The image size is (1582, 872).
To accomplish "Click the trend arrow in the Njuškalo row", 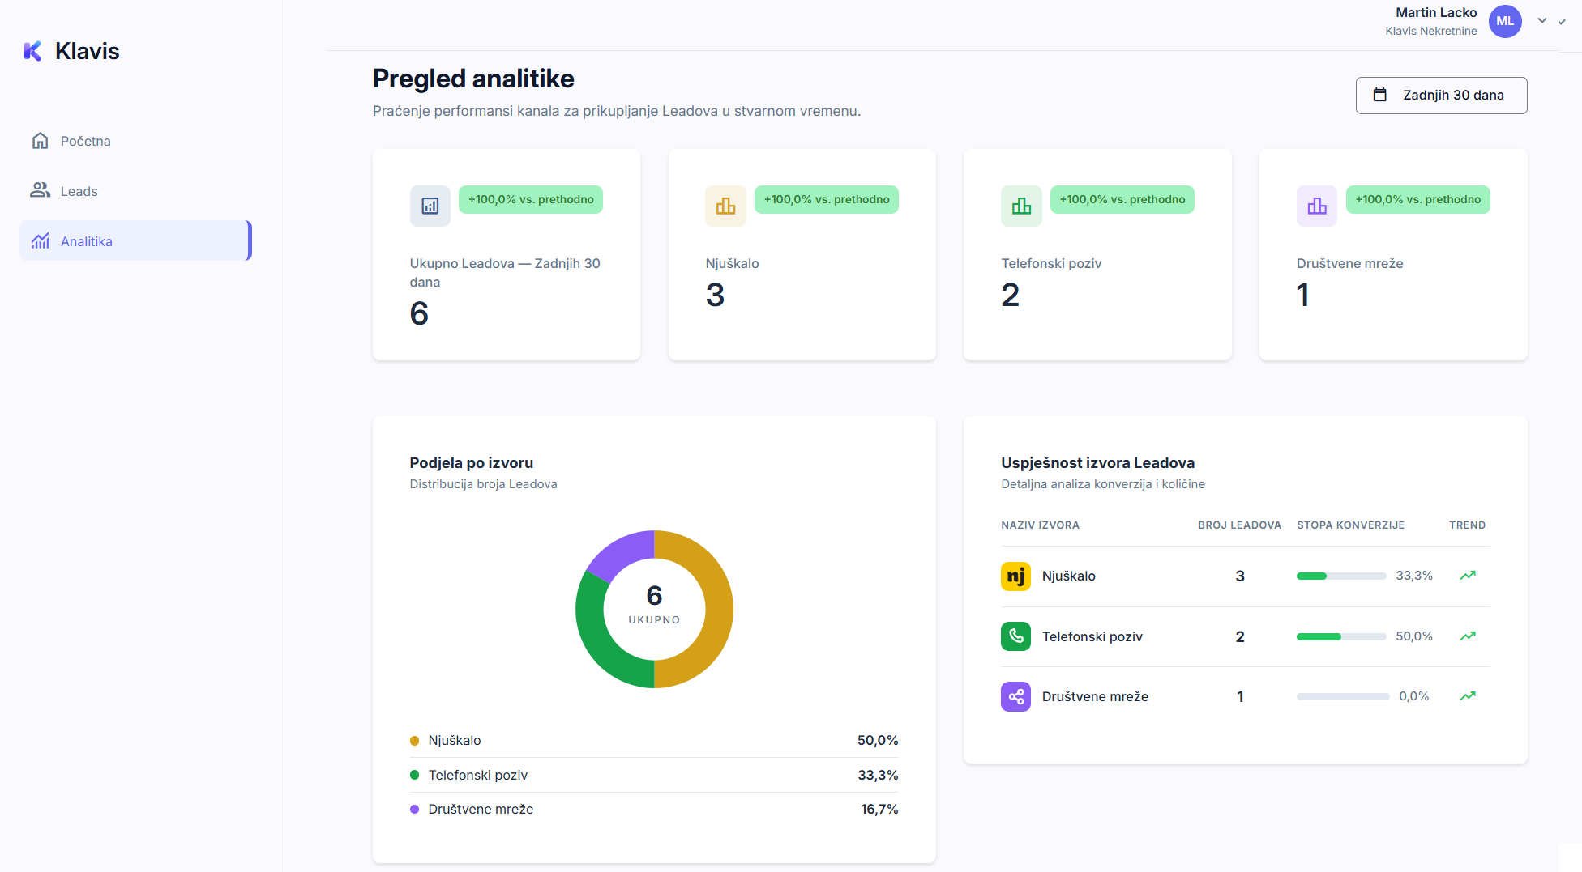I will pyautogui.click(x=1468, y=576).
